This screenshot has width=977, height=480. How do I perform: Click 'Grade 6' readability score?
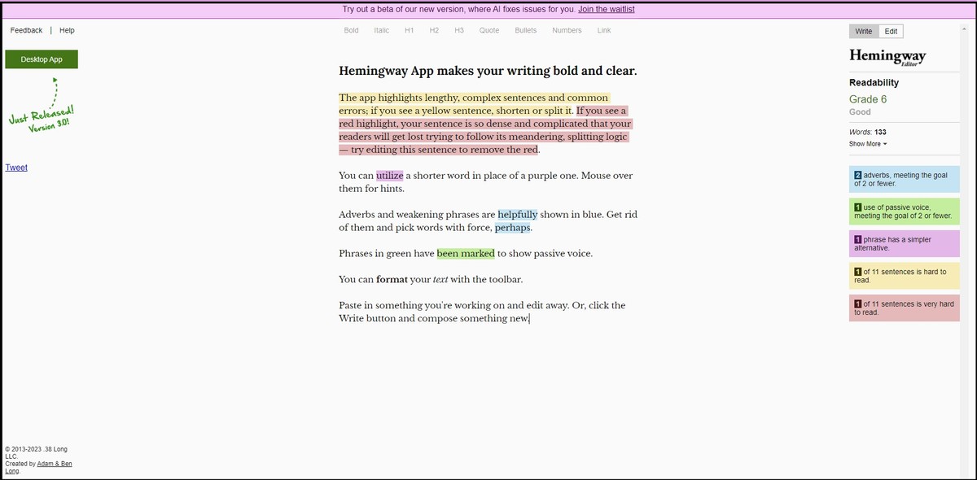click(x=868, y=99)
